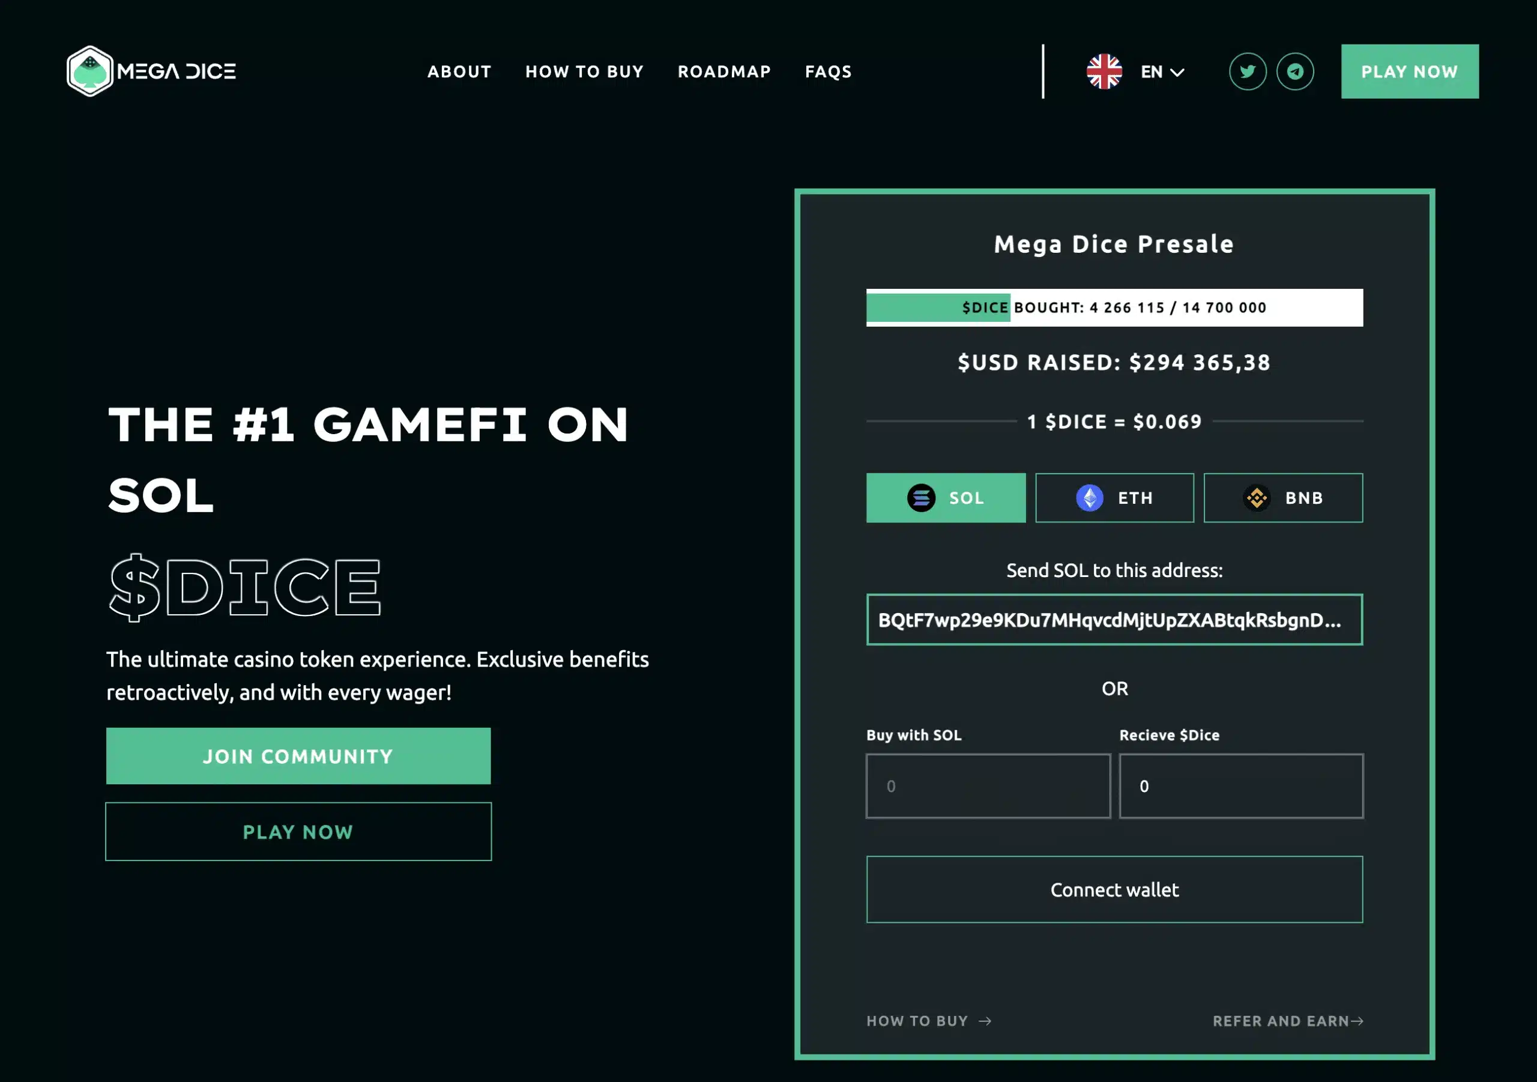Click the Buy with SOL input field
1537x1082 pixels.
coord(988,786)
